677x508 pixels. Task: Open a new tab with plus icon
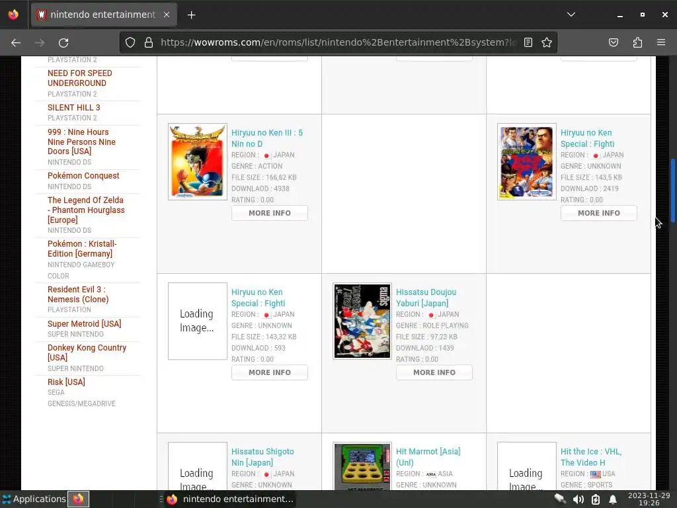[191, 15]
